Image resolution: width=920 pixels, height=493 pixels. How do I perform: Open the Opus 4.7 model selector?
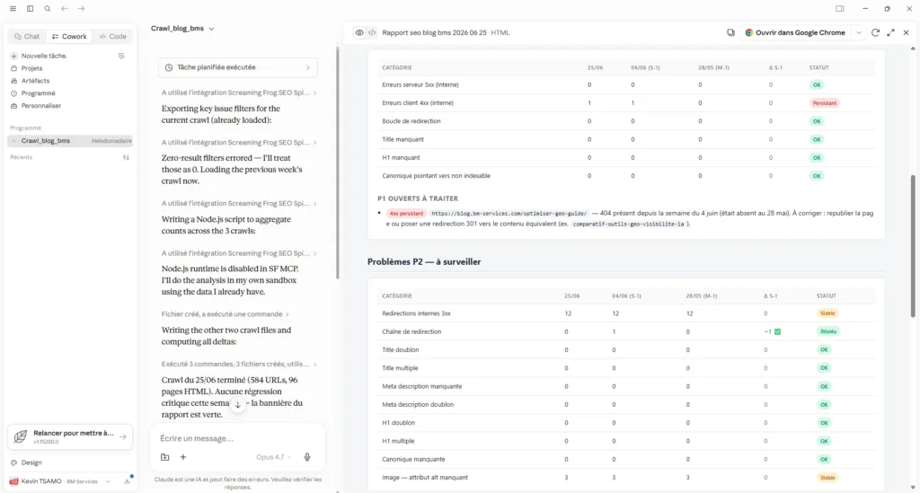273,457
